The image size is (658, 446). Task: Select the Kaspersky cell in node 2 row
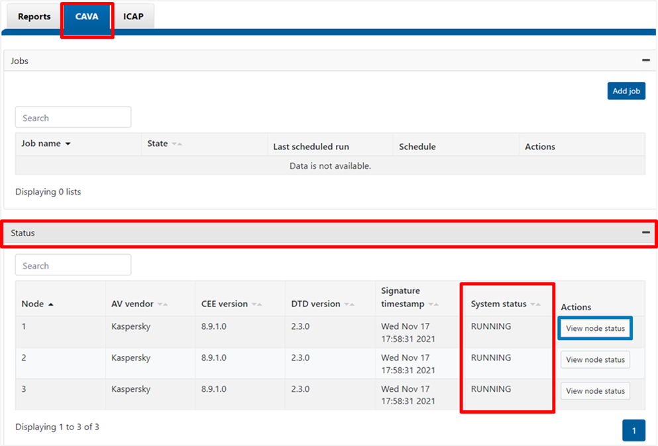(x=131, y=357)
